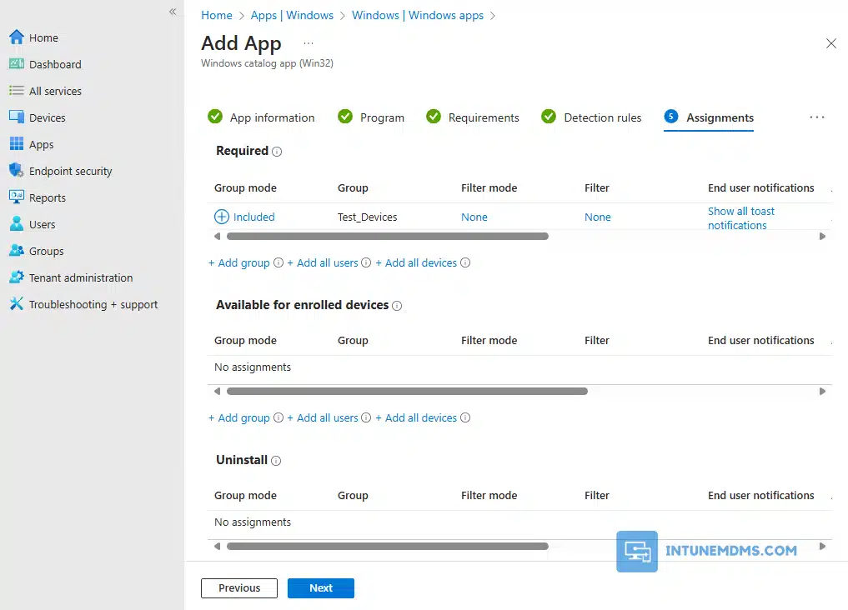Click info icon beside Add all users under Required
Viewport: 848px width, 610px height.
pyautogui.click(x=366, y=262)
